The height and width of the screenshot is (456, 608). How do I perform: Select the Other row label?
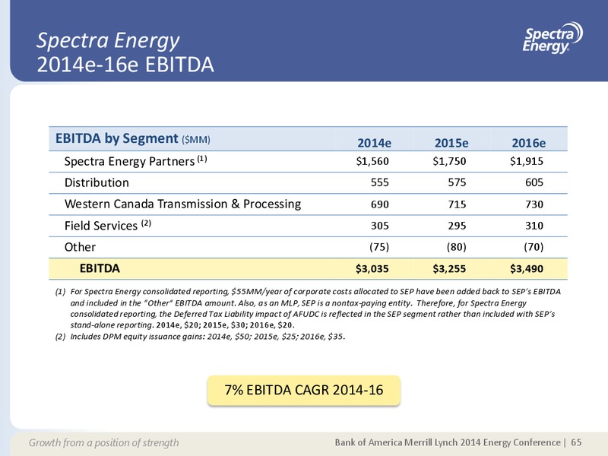(80, 247)
